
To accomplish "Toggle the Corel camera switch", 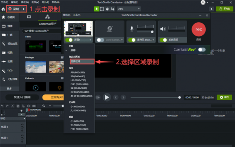I will [x=100, y=40].
